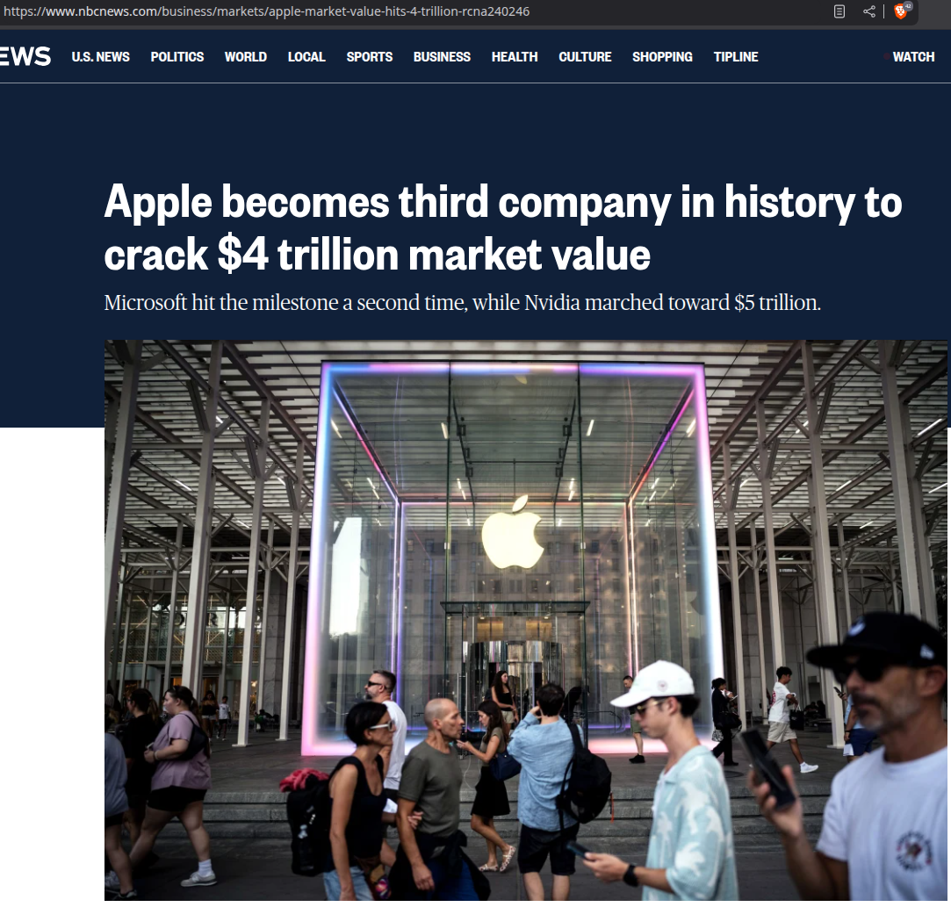Click the Tipline link
Viewport: 951px width, 907px height.
pos(736,57)
